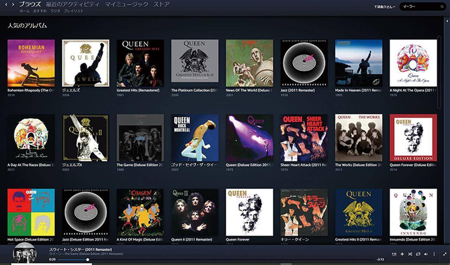Open the マイミュージック tab
Screen dimensions: 450x265
tap(126, 5)
